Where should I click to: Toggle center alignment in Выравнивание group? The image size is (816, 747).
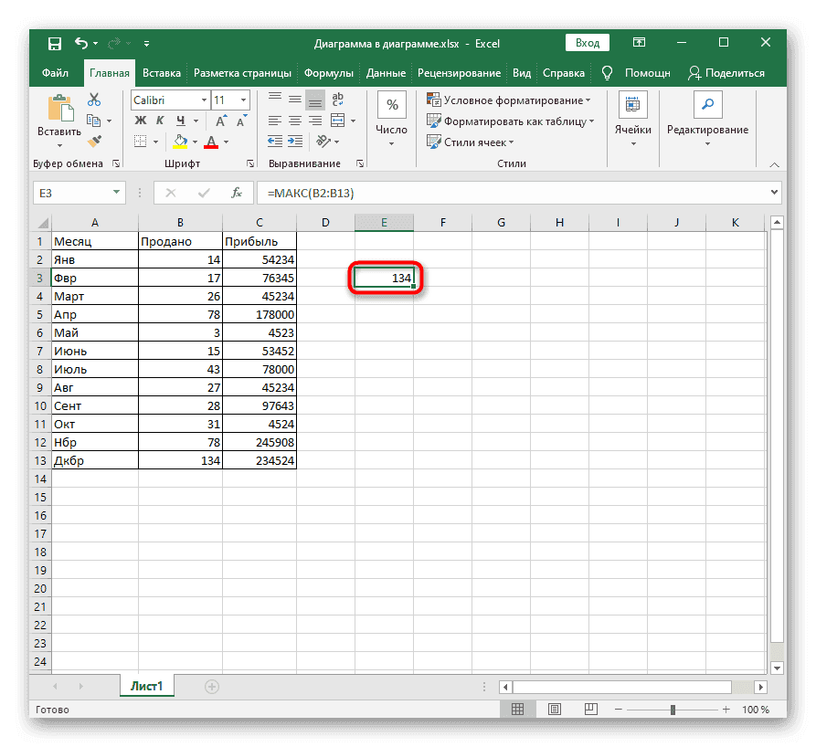294,120
